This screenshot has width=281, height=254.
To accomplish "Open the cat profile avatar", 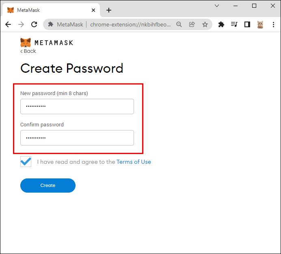I will [x=260, y=24].
